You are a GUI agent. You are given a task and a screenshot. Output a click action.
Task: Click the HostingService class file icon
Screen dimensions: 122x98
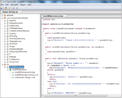pos(8,41)
